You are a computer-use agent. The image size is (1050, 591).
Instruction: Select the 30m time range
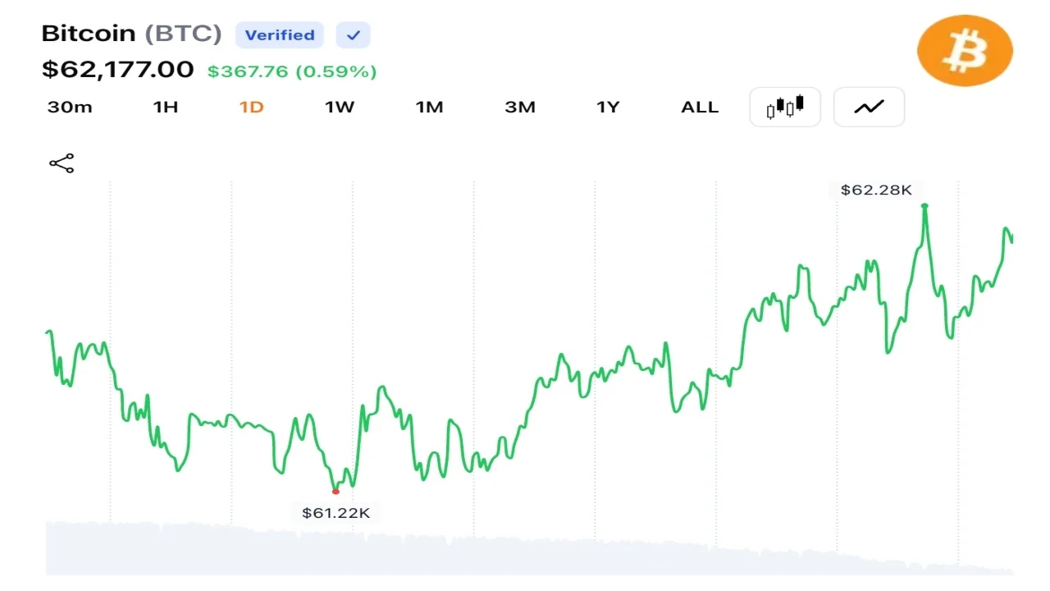pyautogui.click(x=70, y=108)
